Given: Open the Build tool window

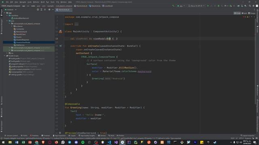Looking at the screenshot, I should (111, 136).
